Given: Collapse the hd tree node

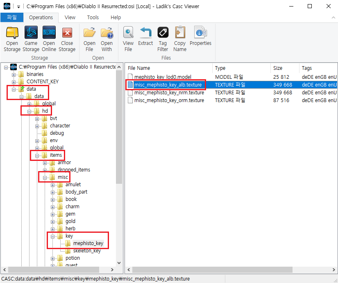Looking at the screenshot, I should click(x=29, y=111).
